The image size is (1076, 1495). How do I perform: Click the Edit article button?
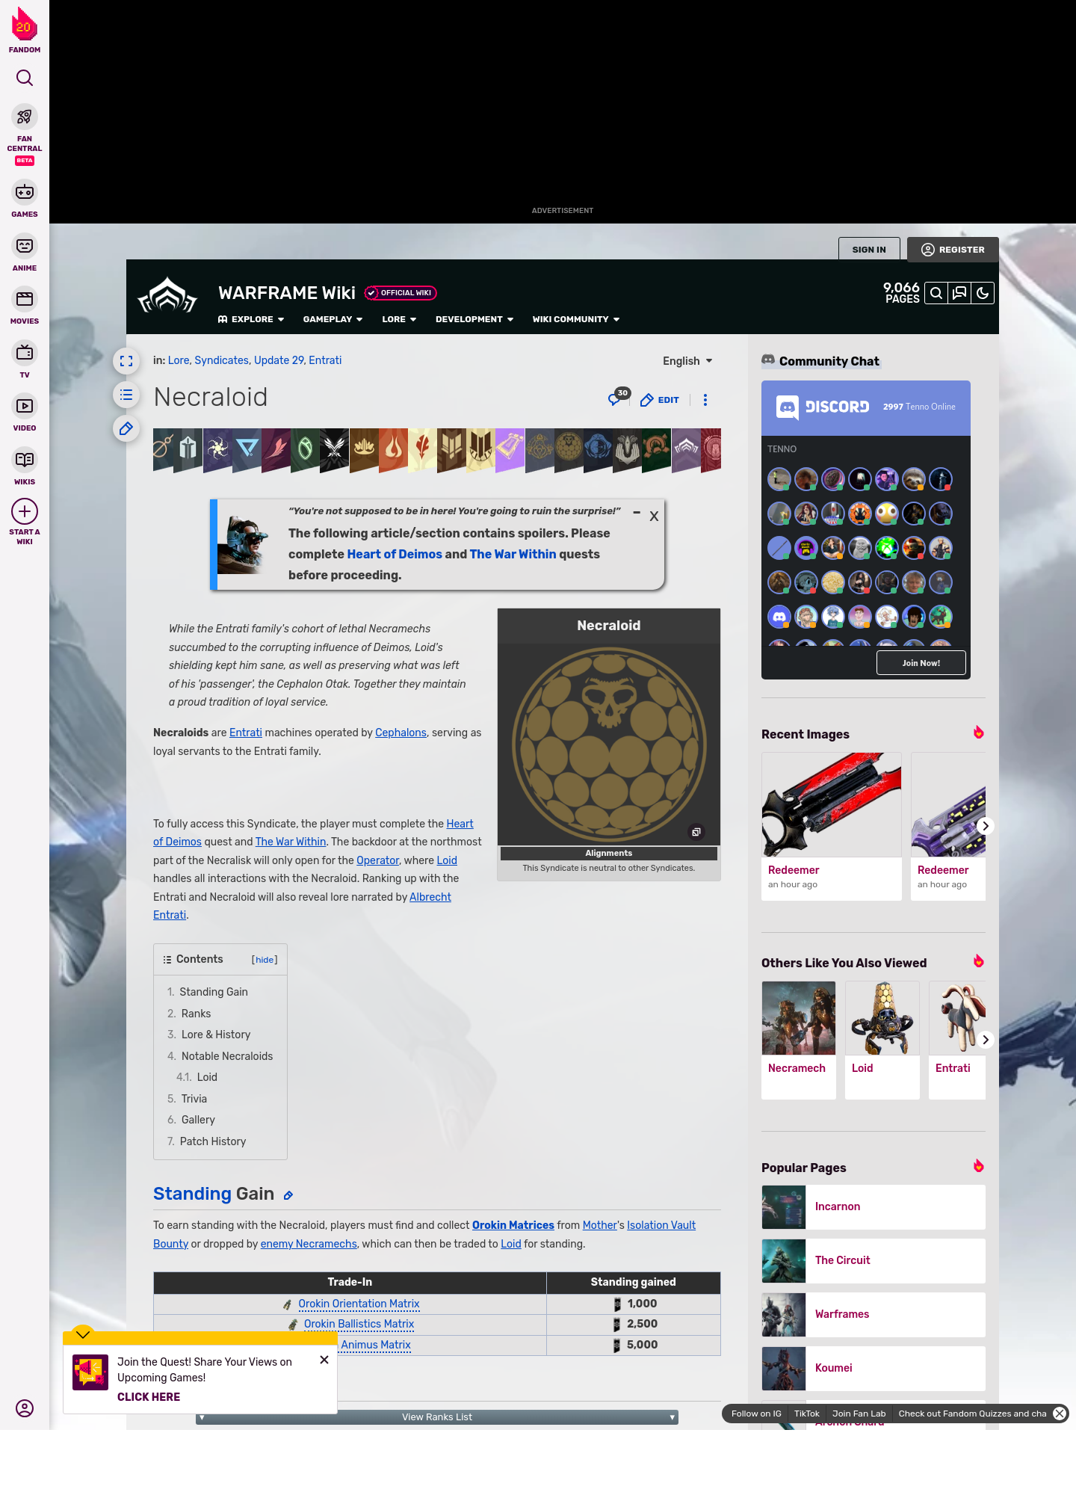(660, 400)
